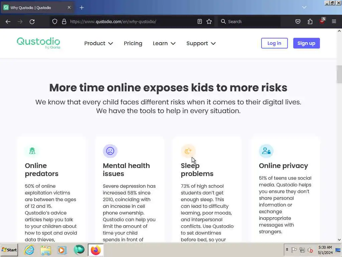
Task: Click the Mental health issues sad-face icon
Action: click(x=110, y=151)
